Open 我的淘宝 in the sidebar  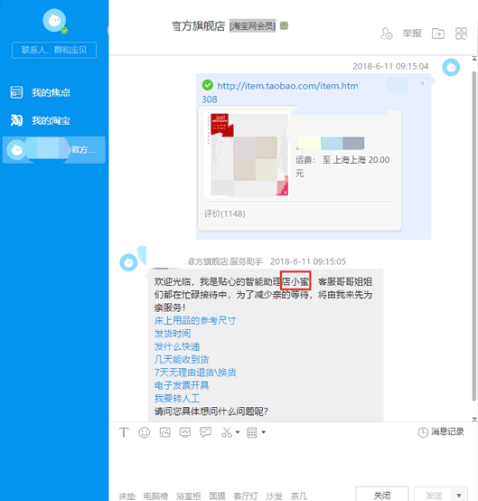pyautogui.click(x=41, y=120)
